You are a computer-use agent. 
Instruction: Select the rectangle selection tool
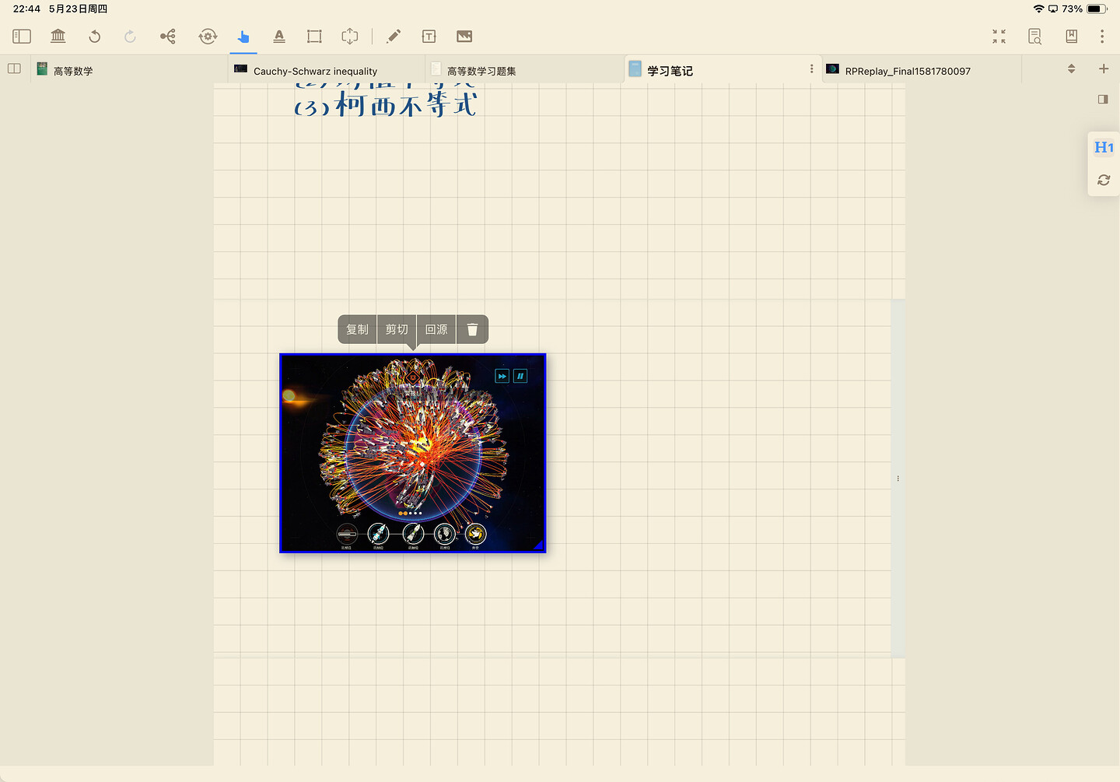click(314, 37)
